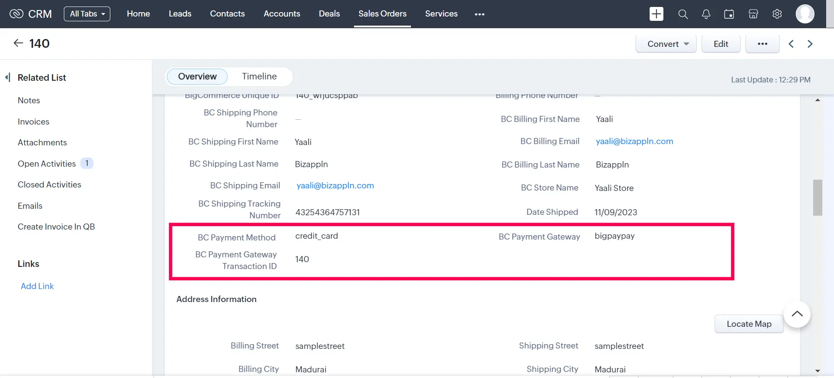Click the scrollbar up arrow
The image size is (834, 378).
tap(817, 100)
